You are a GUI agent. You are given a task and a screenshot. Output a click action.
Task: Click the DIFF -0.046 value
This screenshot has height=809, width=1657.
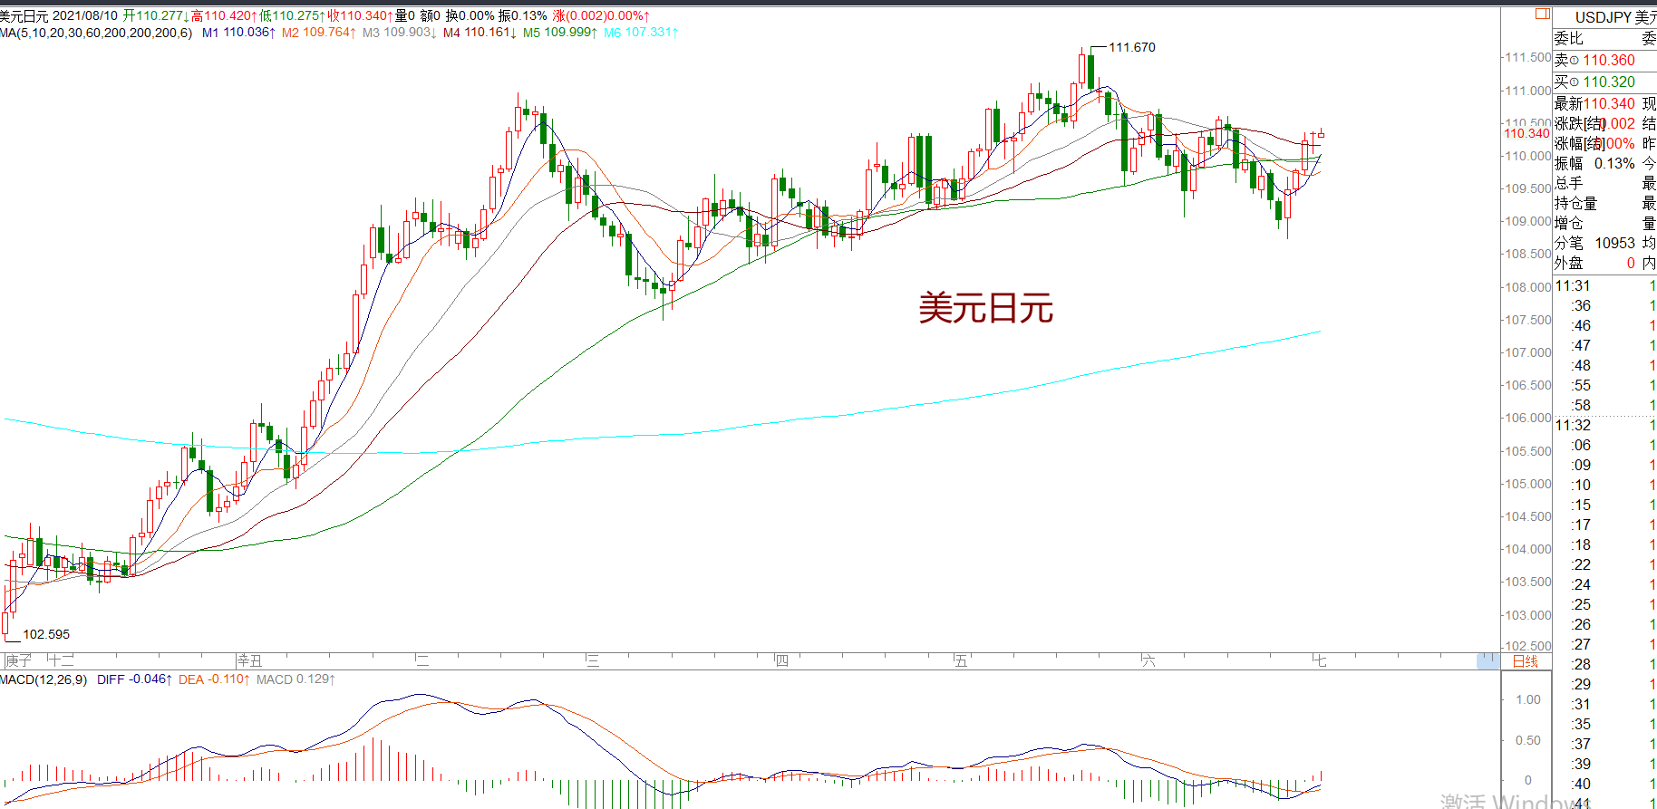(134, 679)
